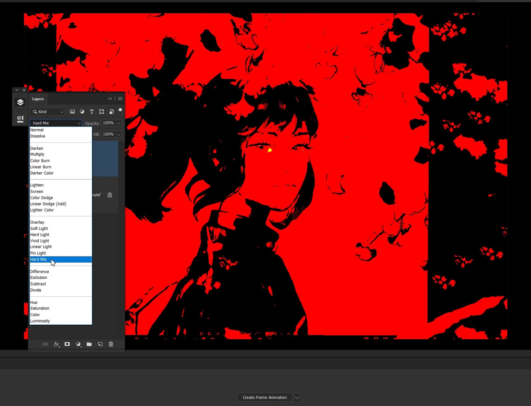The image size is (531, 406).
Task: Open the Layers panel flyout menu
Action: click(120, 99)
